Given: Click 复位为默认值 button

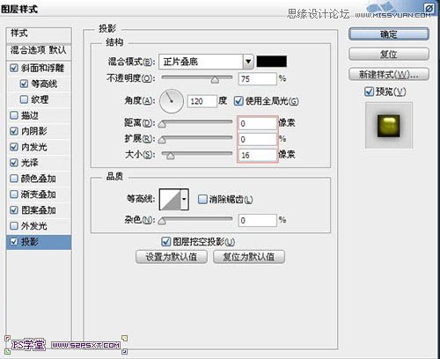Looking at the screenshot, I should pos(249,257).
